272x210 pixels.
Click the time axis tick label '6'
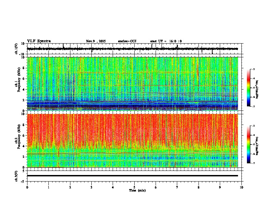coord(156,187)
